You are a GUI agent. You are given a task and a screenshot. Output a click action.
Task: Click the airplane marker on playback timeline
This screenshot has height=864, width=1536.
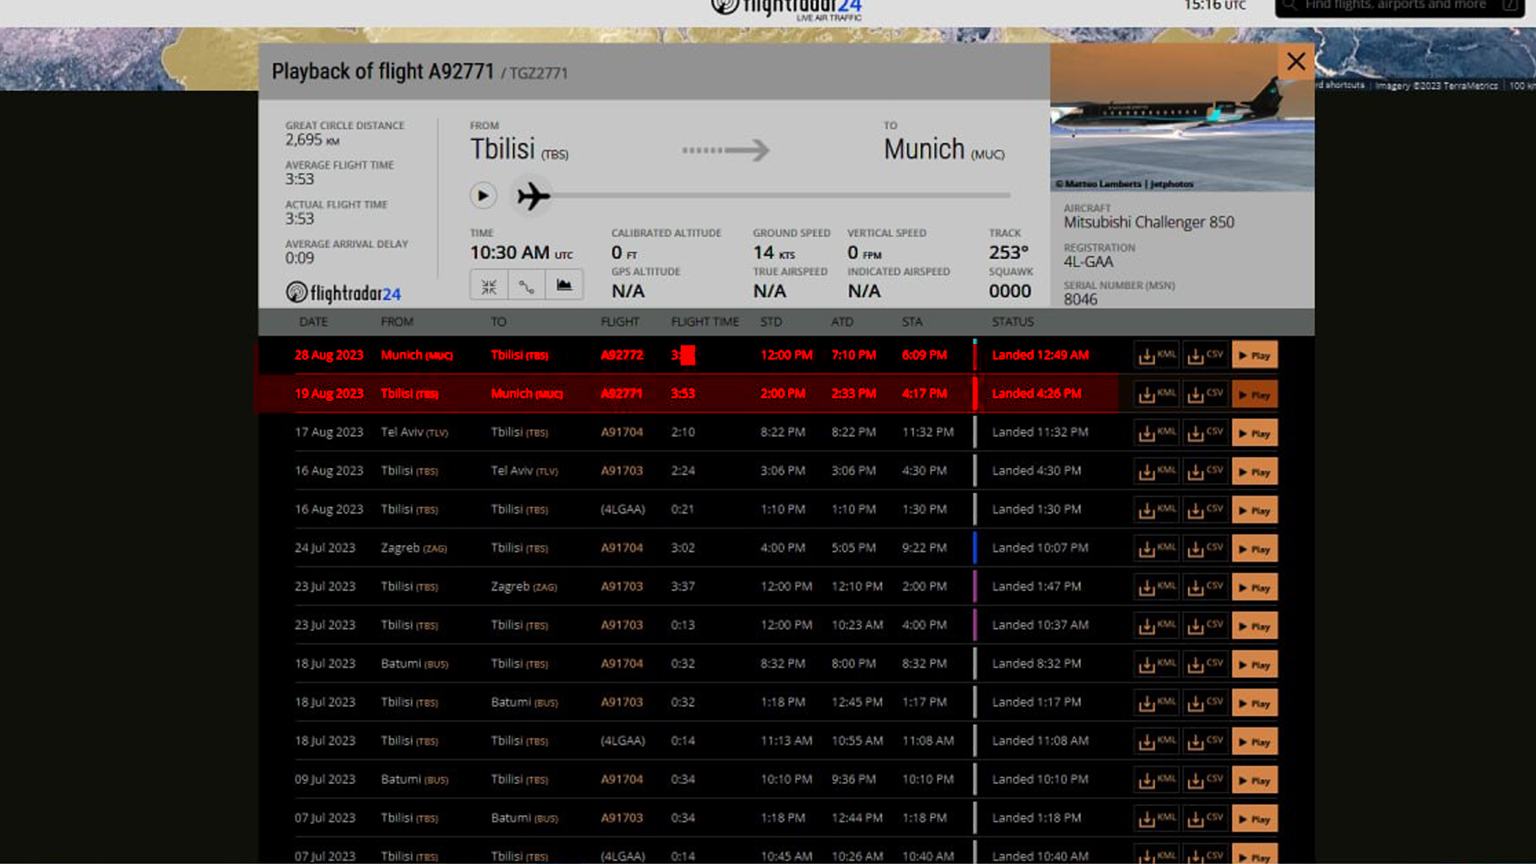coord(533,195)
